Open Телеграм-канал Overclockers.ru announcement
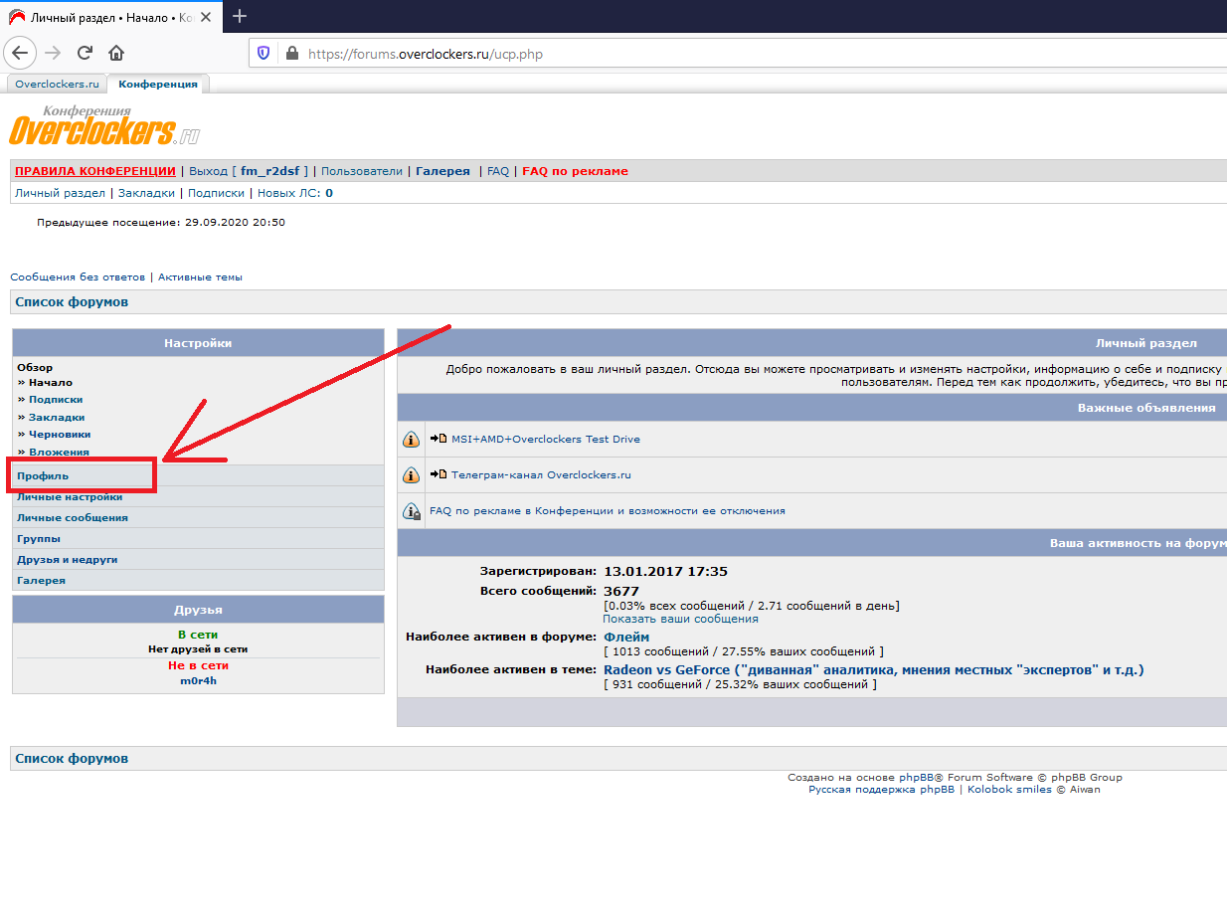Screen dimensions: 1227x919 click(541, 474)
